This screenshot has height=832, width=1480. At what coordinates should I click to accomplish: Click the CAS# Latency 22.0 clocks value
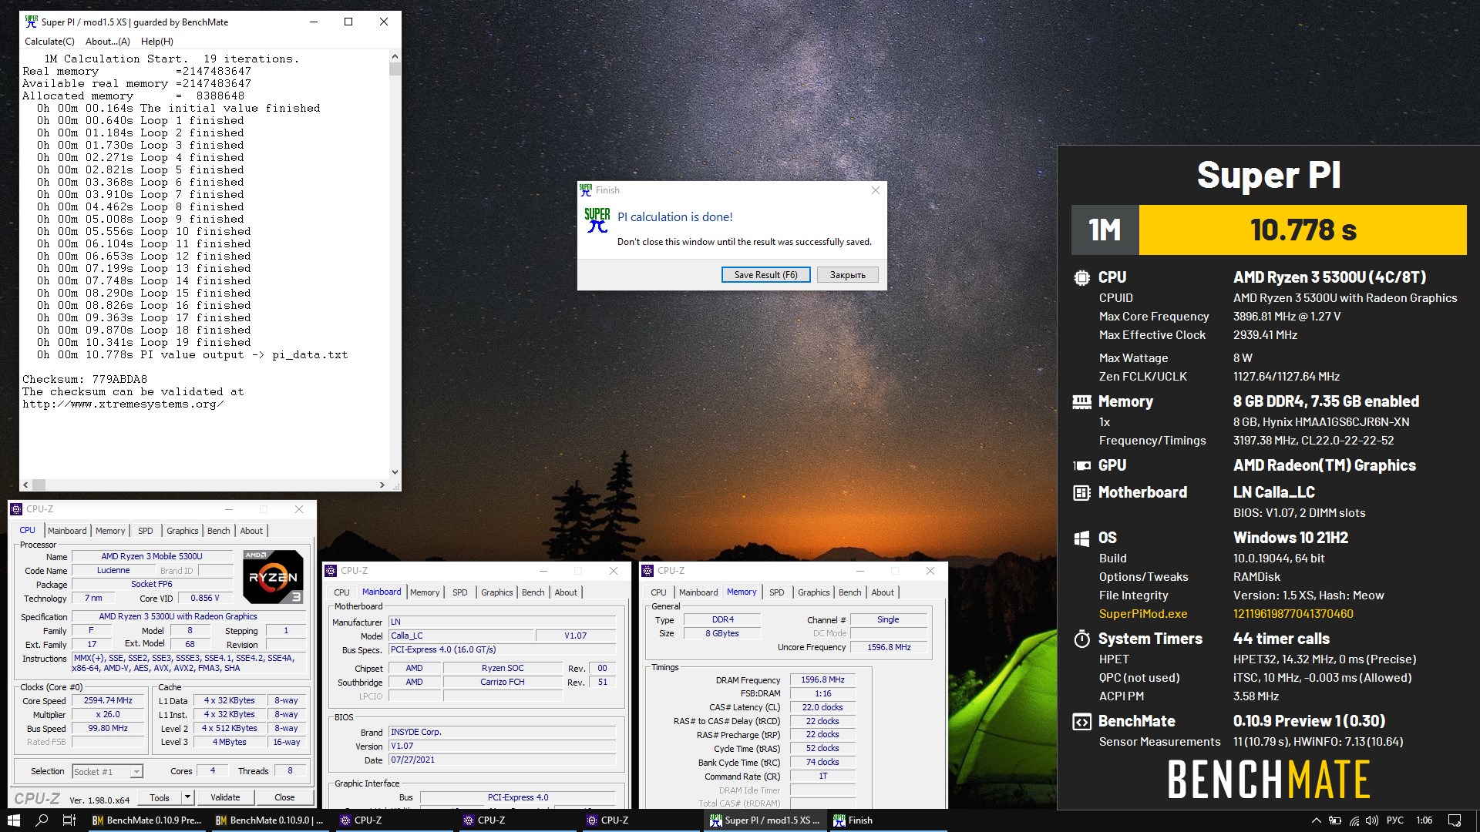point(822,708)
